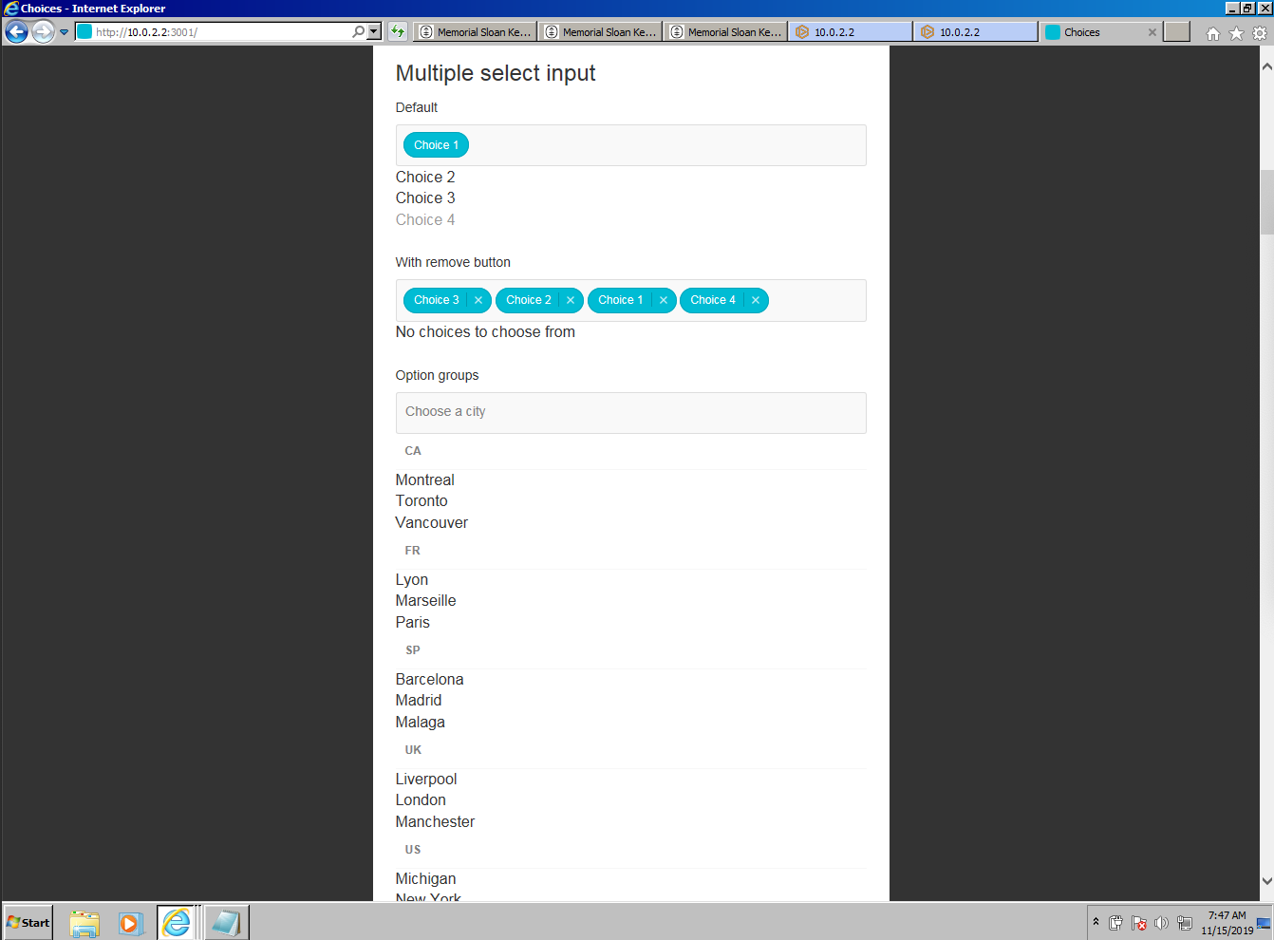
Task: Show hidden system tray icons
Action: pos(1096,922)
